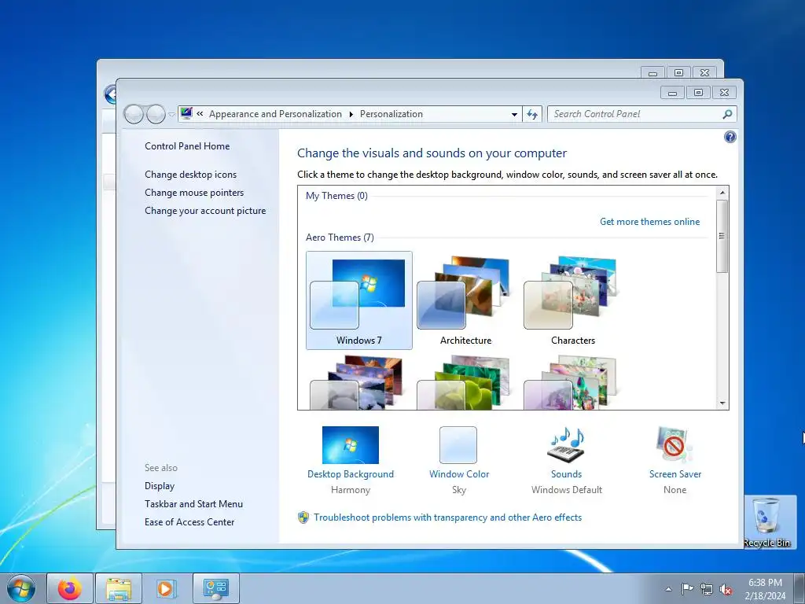This screenshot has width=805, height=604.
Task: Click the muted volume tray icon
Action: pos(726,589)
